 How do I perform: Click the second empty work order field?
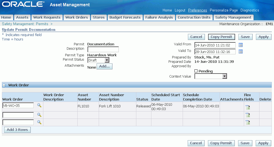18,115
